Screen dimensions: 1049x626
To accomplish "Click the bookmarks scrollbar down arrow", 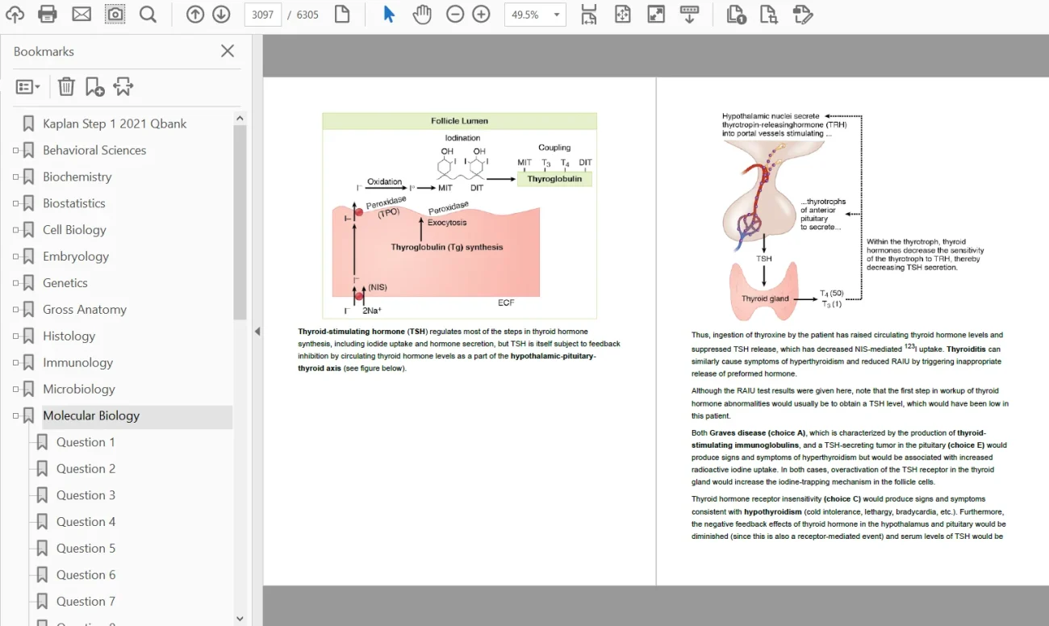I will coord(240,619).
